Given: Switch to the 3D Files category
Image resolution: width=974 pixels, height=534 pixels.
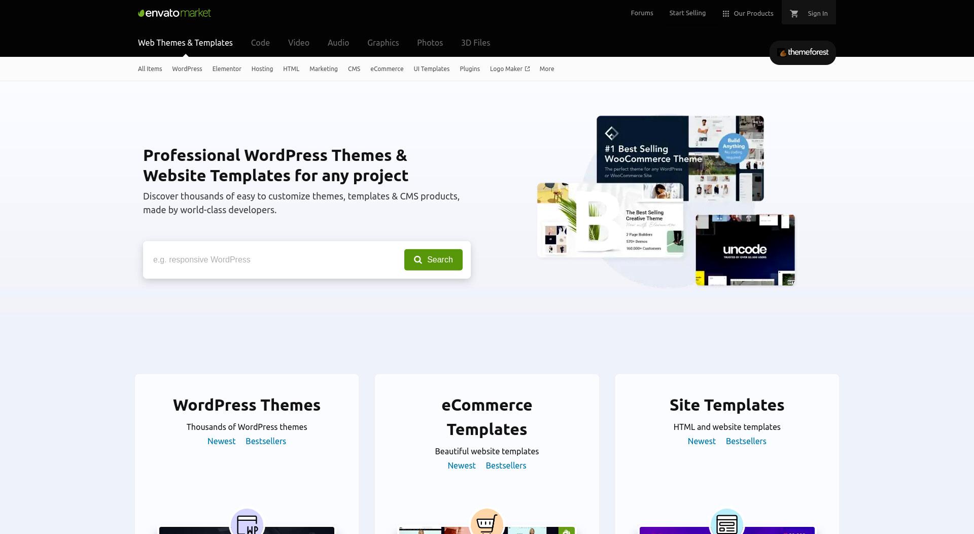Looking at the screenshot, I should pos(475,43).
